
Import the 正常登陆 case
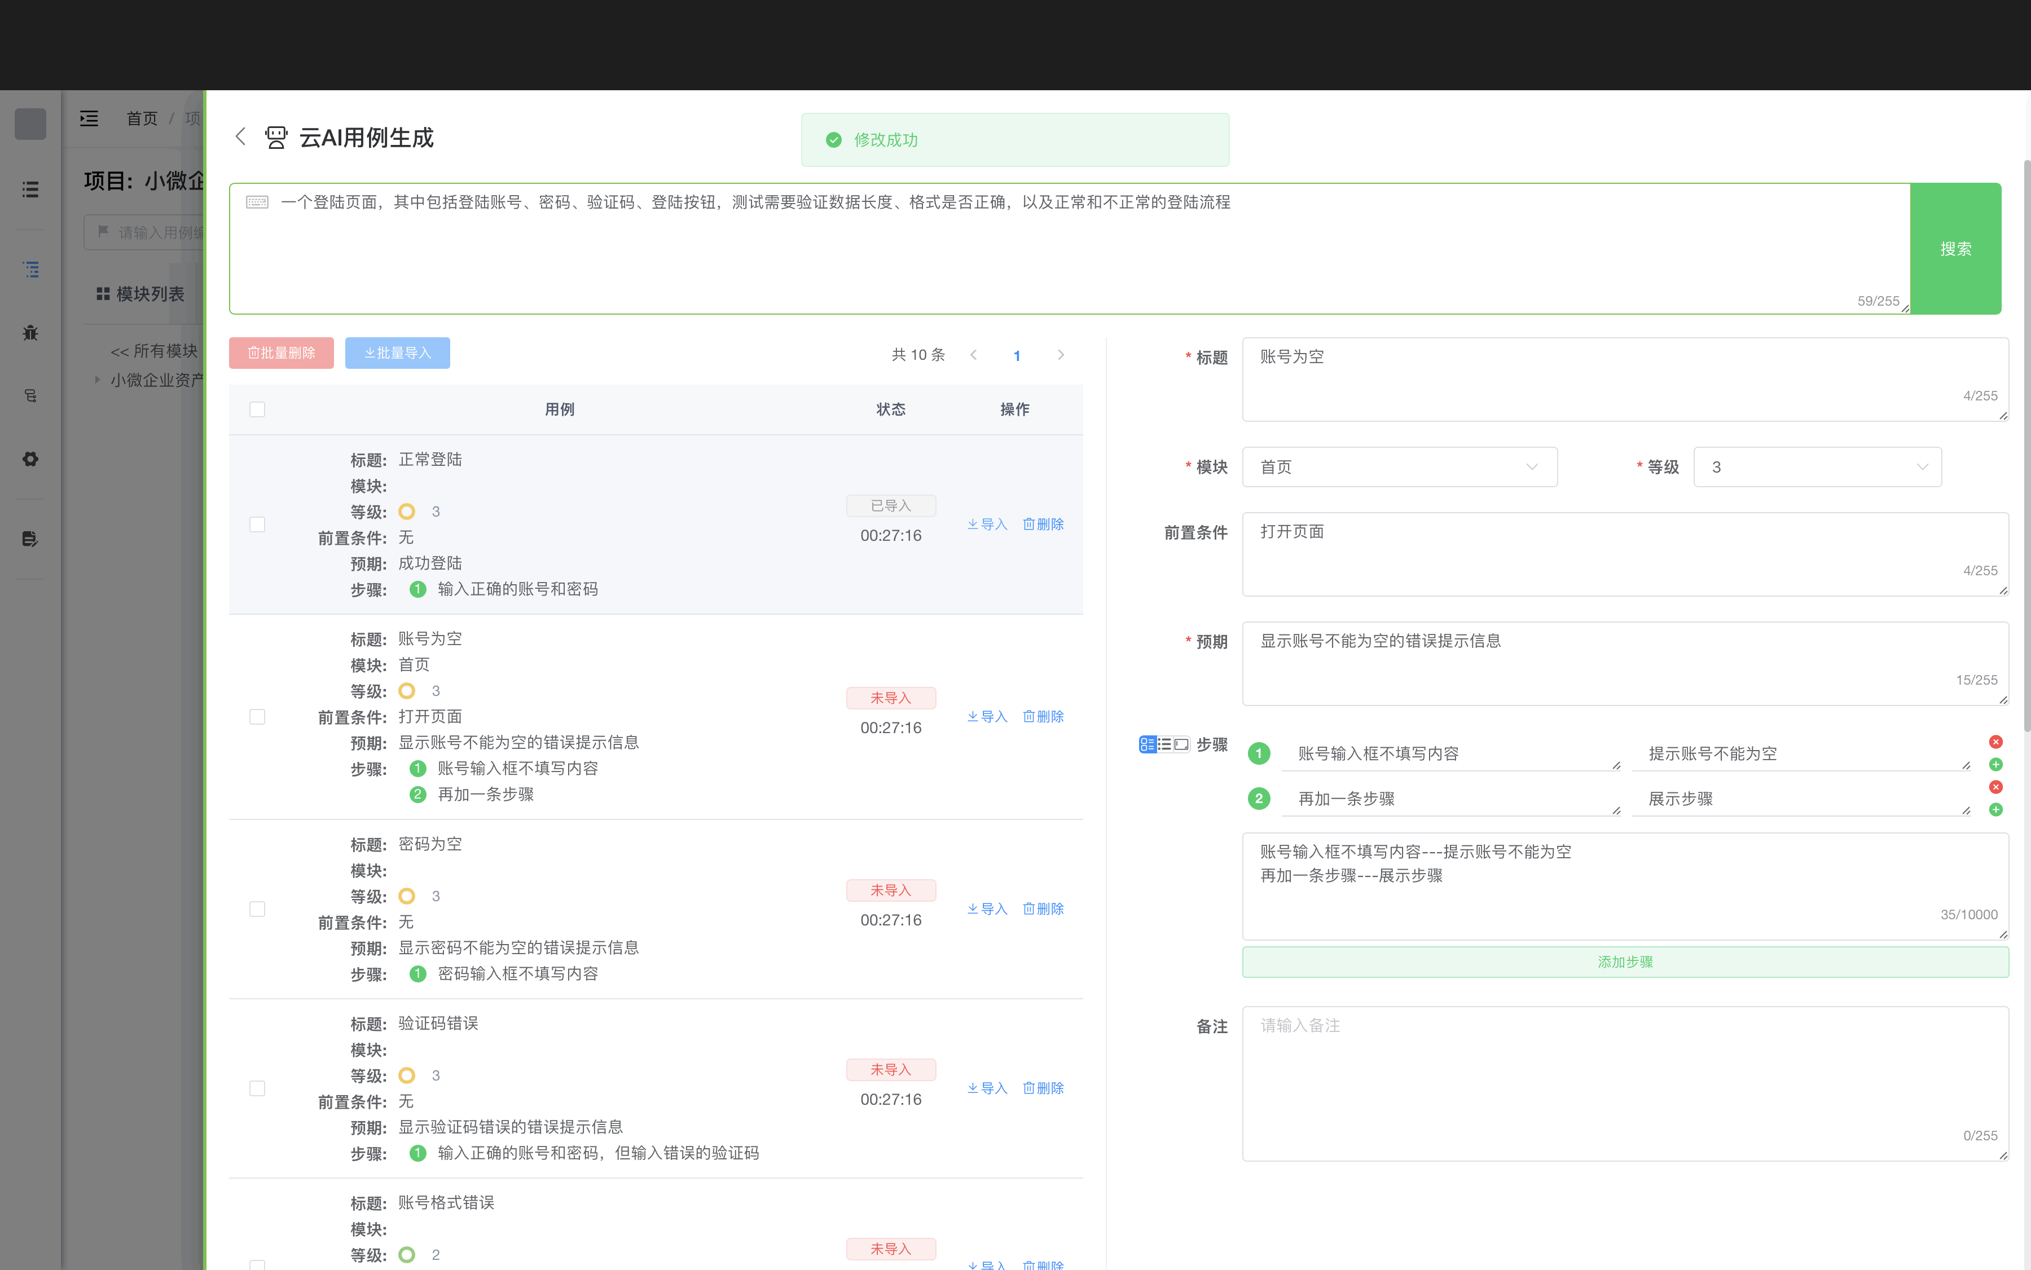[987, 524]
